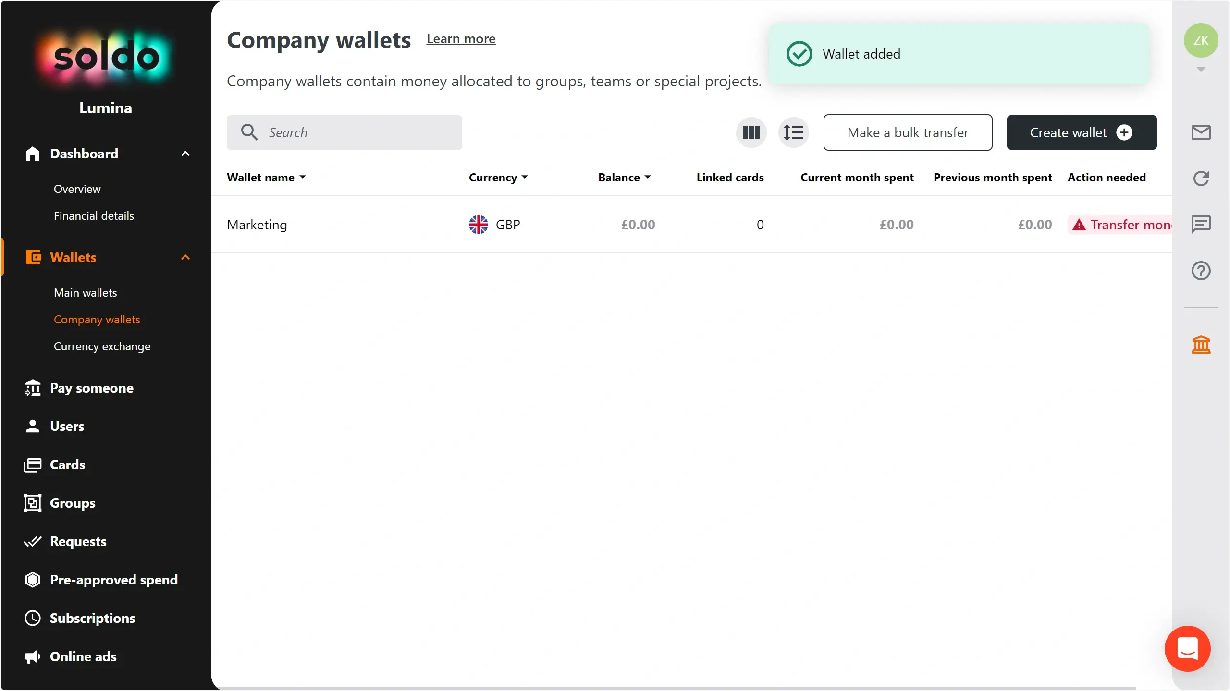Click the refresh icon in the right rail

click(1201, 179)
